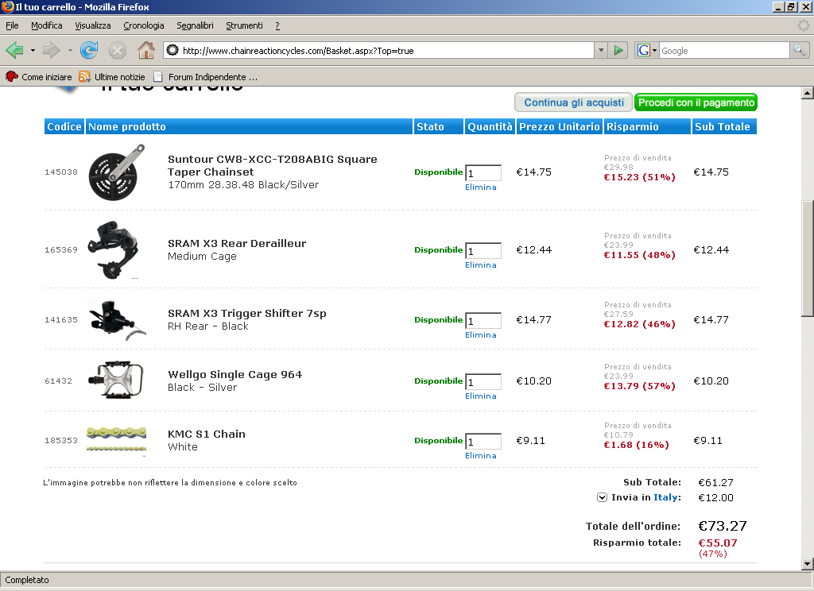
Task: Open the Home page icon
Action: tap(146, 50)
